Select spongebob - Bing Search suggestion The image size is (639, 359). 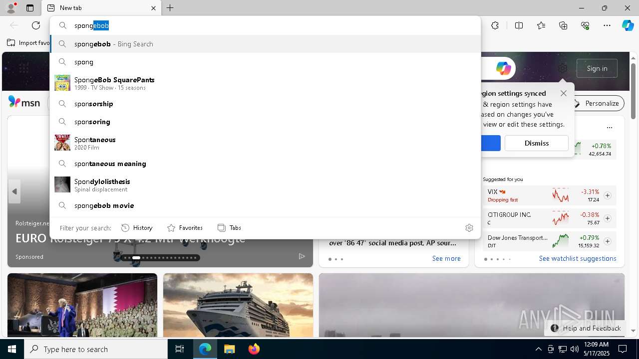tap(265, 44)
